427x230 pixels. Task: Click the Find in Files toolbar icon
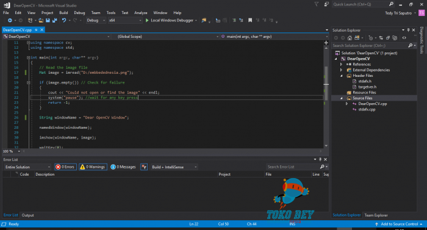204,21
